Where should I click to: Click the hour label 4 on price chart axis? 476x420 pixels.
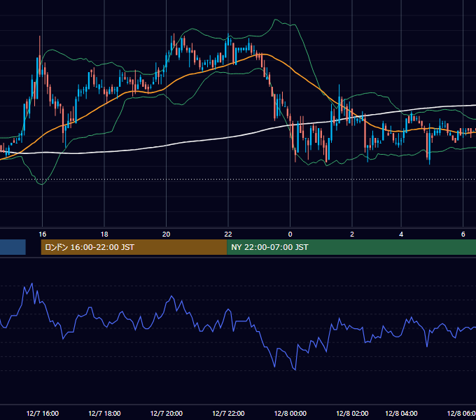pyautogui.click(x=401, y=234)
